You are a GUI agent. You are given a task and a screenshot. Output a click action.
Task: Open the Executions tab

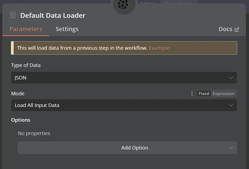coord(179,3)
